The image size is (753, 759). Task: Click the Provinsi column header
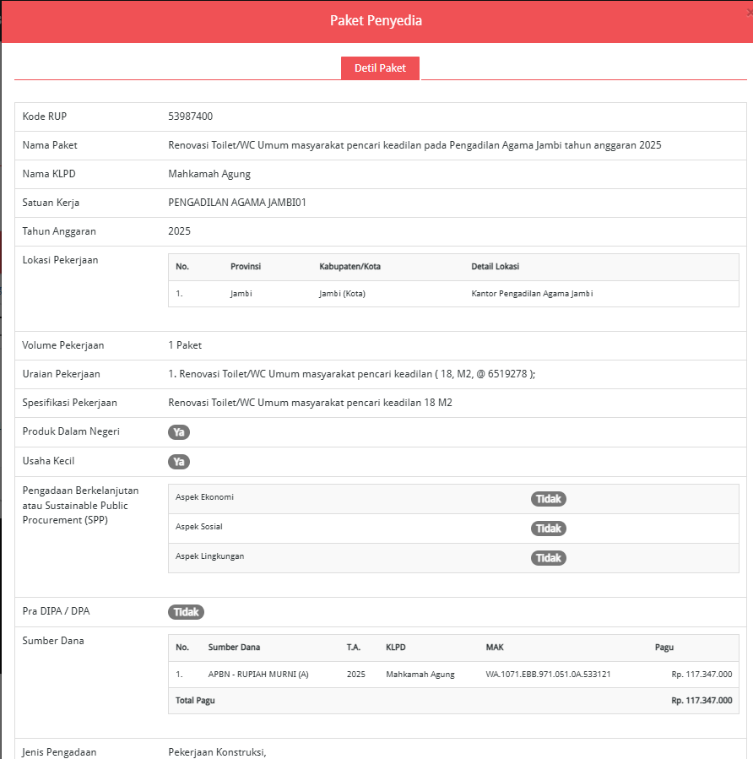click(246, 267)
